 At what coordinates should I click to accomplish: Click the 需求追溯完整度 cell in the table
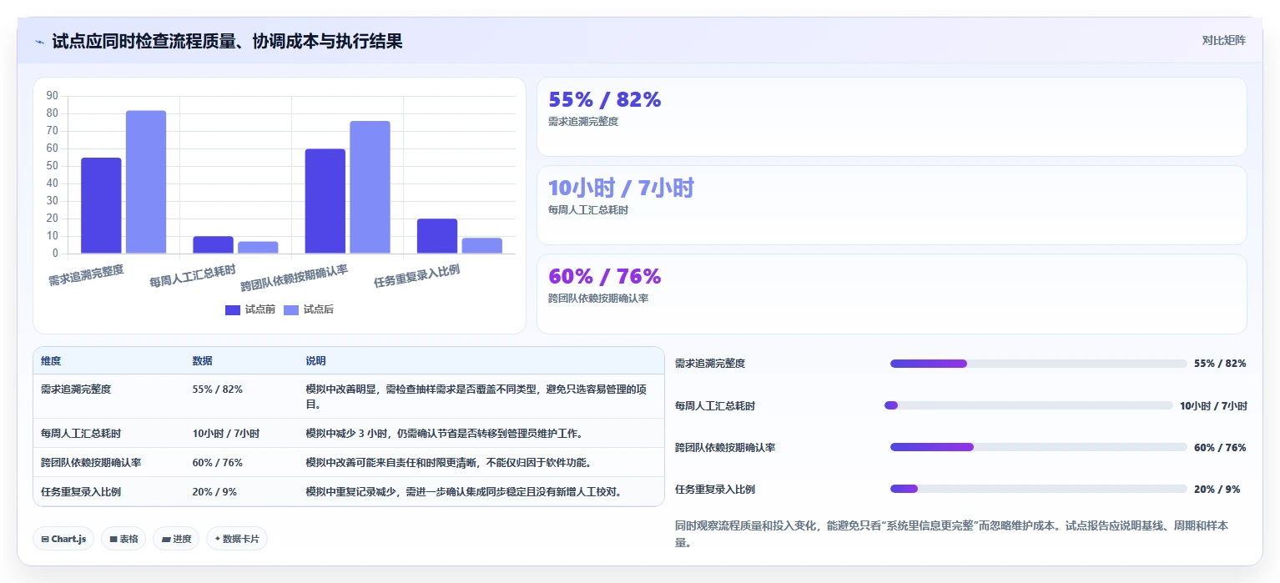point(76,390)
